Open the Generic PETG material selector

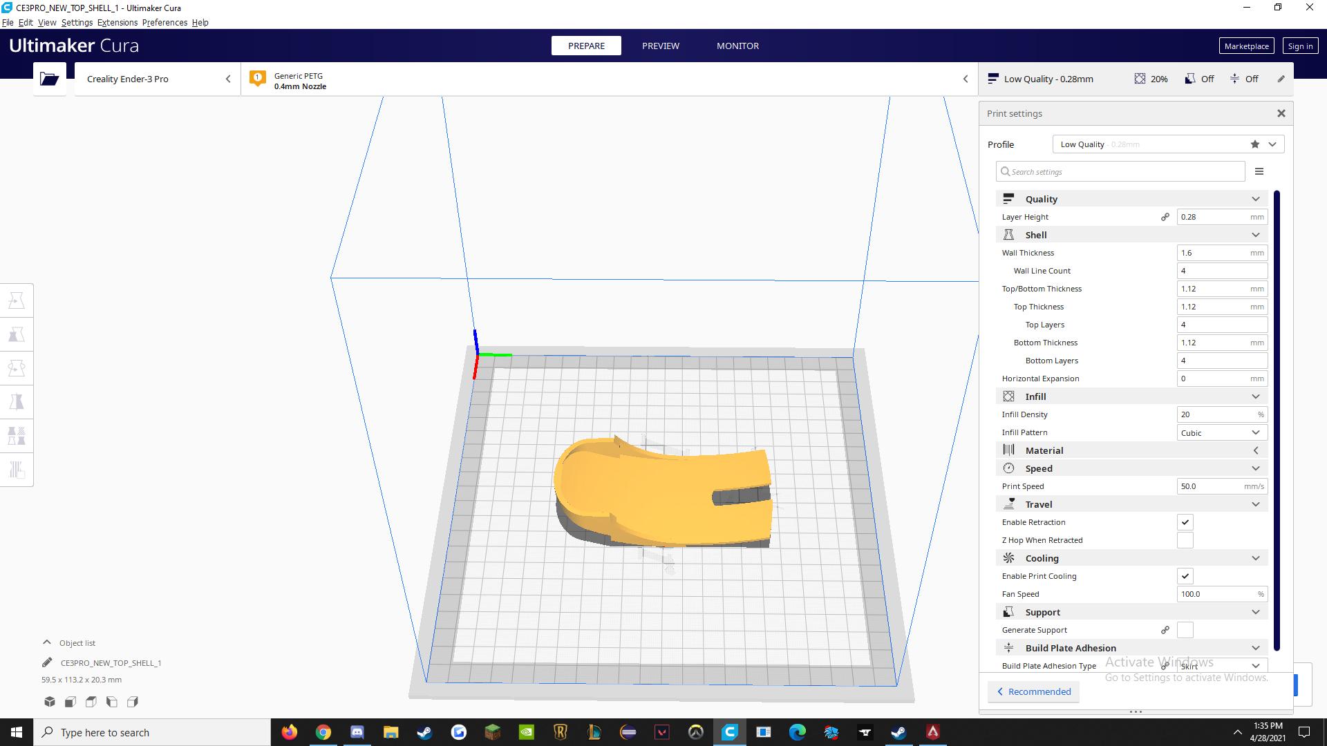(x=610, y=79)
